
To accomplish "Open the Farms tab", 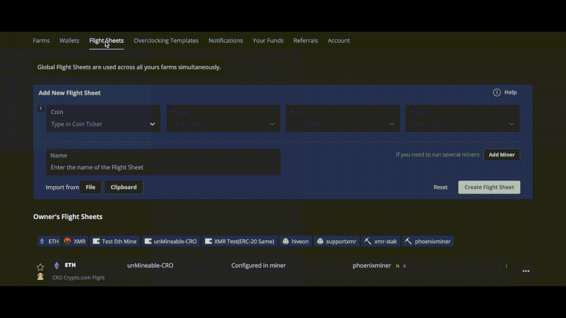I will click(41, 41).
